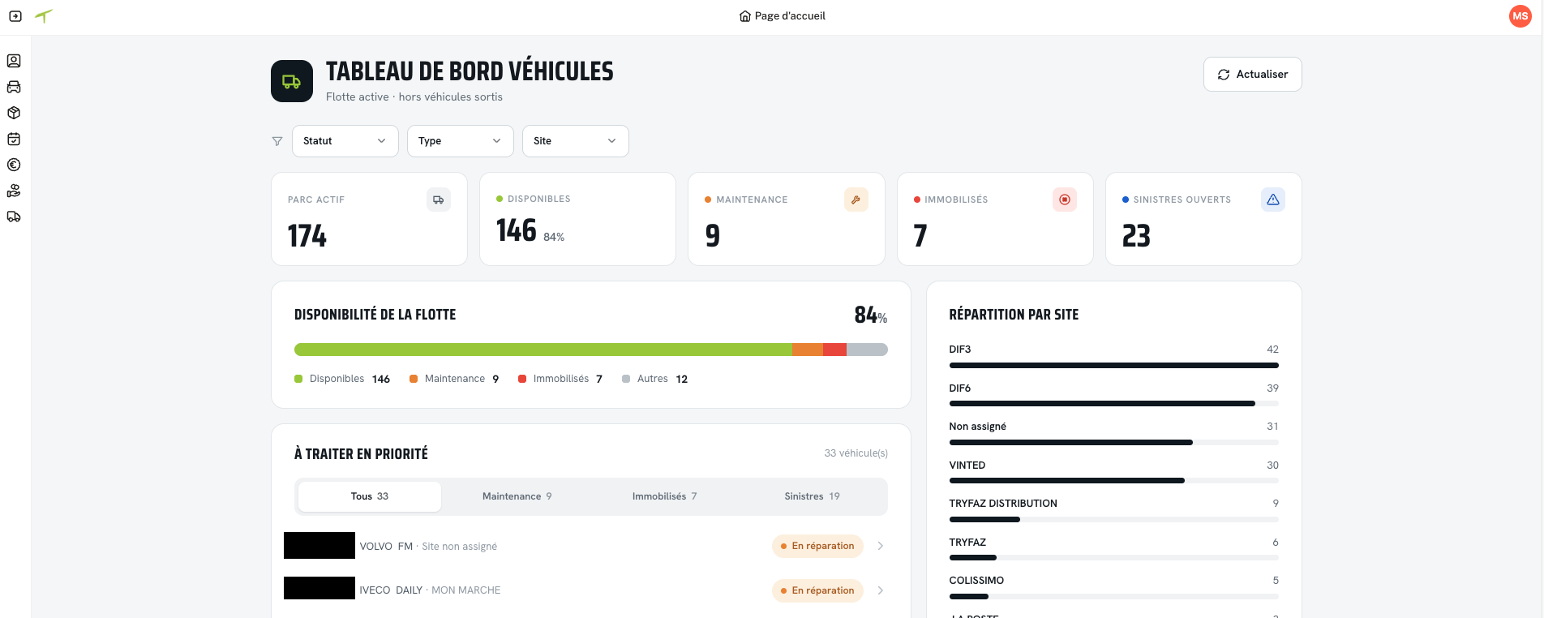Click the green Disponibles bar segment
The width and height of the screenshot is (1544, 618).
click(543, 350)
